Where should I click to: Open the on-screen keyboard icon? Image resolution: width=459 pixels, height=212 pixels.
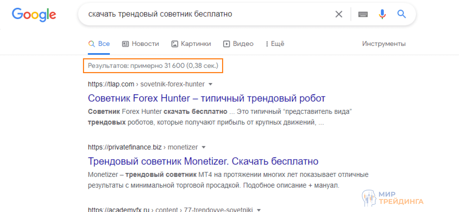point(363,14)
